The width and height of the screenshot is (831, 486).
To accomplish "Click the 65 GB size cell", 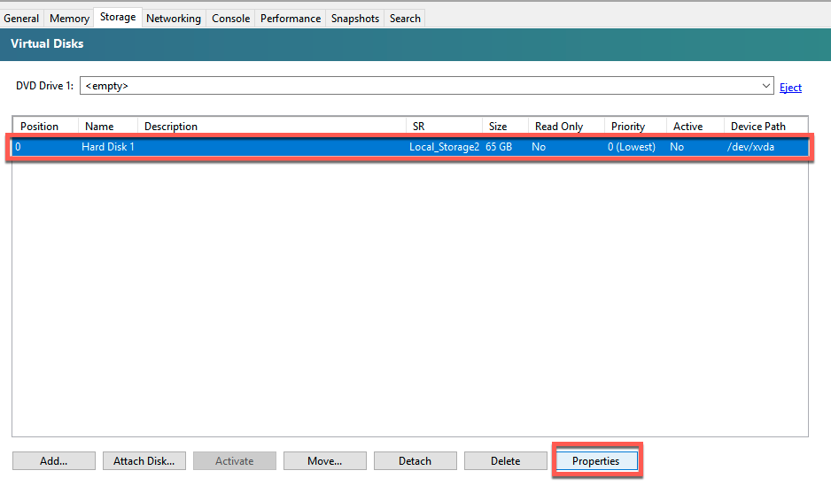I will click(x=499, y=147).
